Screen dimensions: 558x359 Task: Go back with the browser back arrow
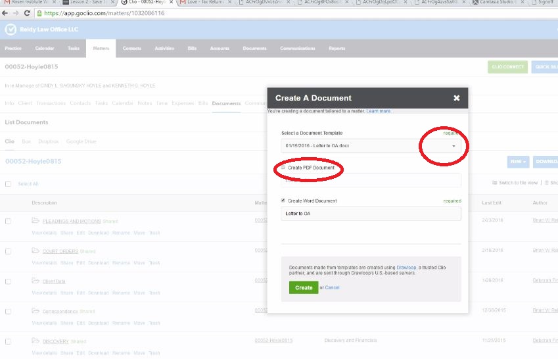pos(5,13)
